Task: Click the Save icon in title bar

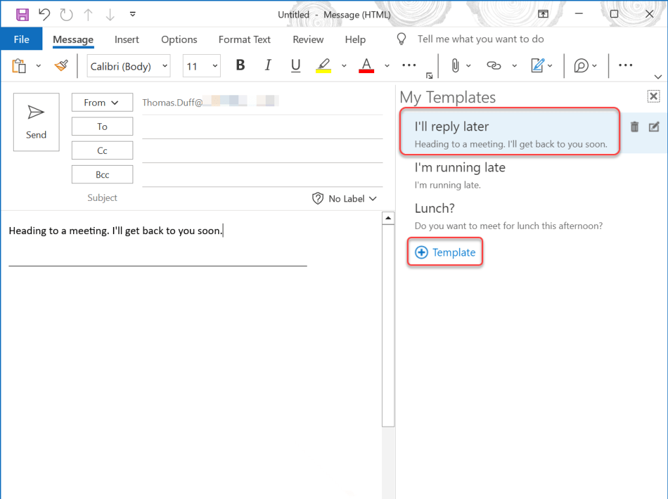Action: point(22,14)
